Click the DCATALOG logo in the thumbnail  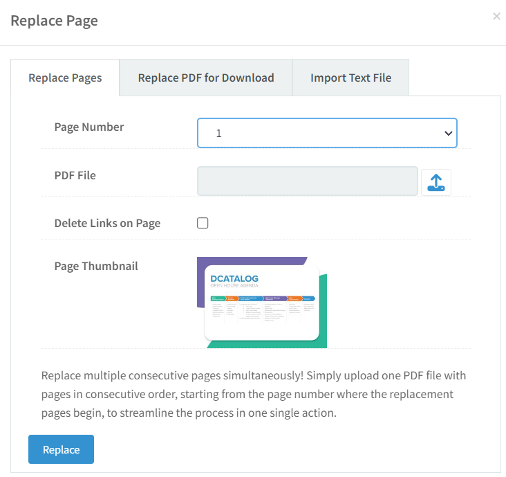(x=234, y=279)
